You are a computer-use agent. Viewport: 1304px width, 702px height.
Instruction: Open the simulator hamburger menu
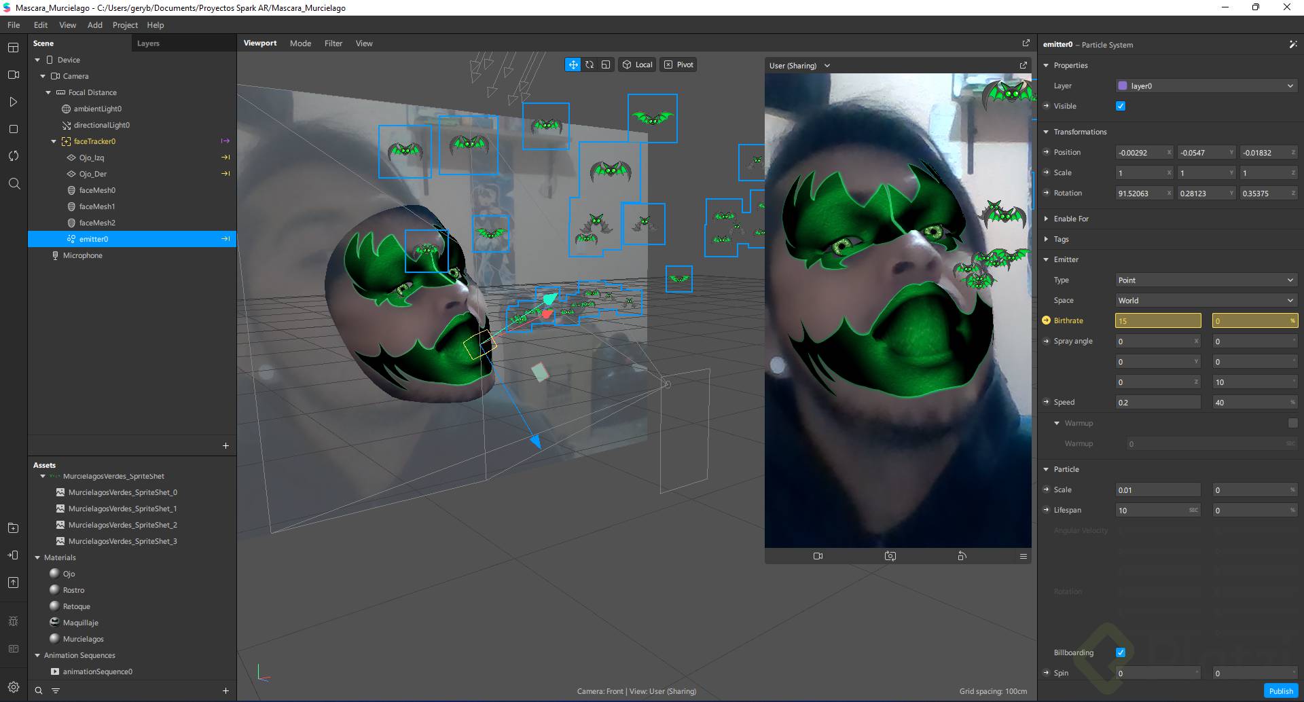(1023, 556)
